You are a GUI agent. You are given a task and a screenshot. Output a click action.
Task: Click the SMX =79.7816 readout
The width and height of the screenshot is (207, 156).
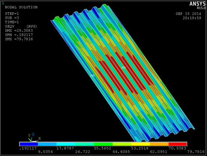point(19,39)
